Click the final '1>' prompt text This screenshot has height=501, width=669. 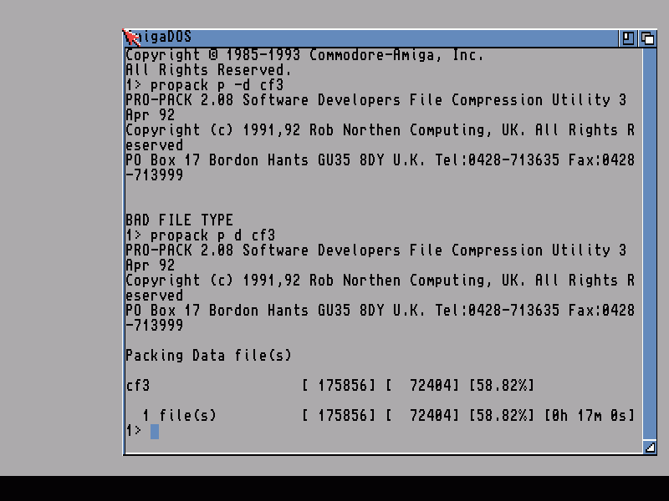(134, 431)
